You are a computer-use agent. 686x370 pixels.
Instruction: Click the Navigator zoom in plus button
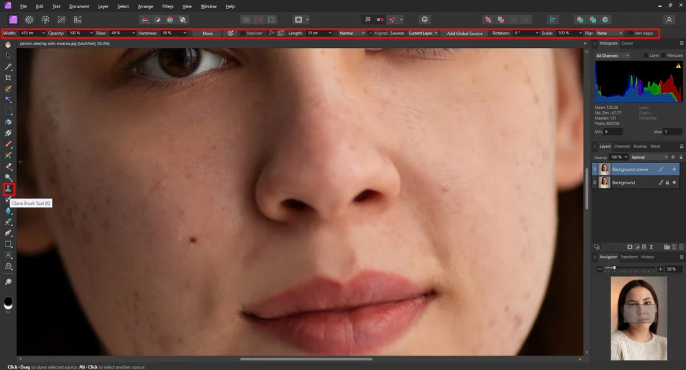[x=660, y=269]
